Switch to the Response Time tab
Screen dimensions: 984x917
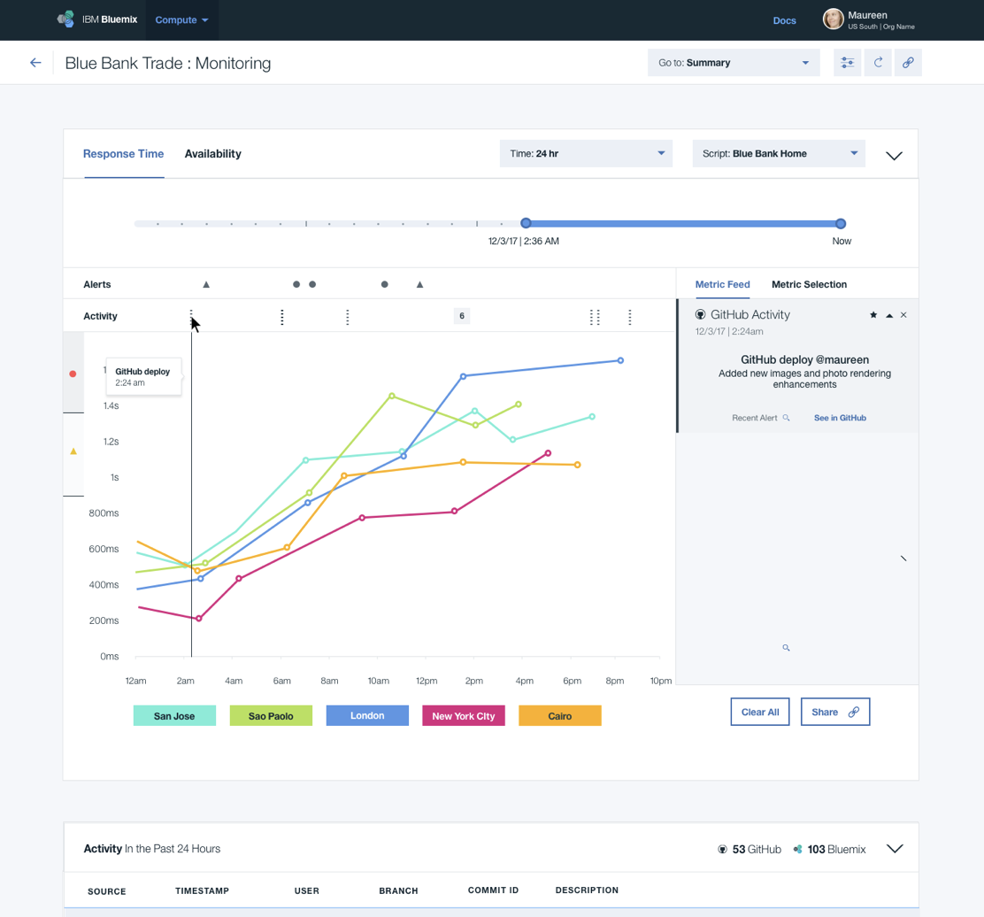point(124,154)
